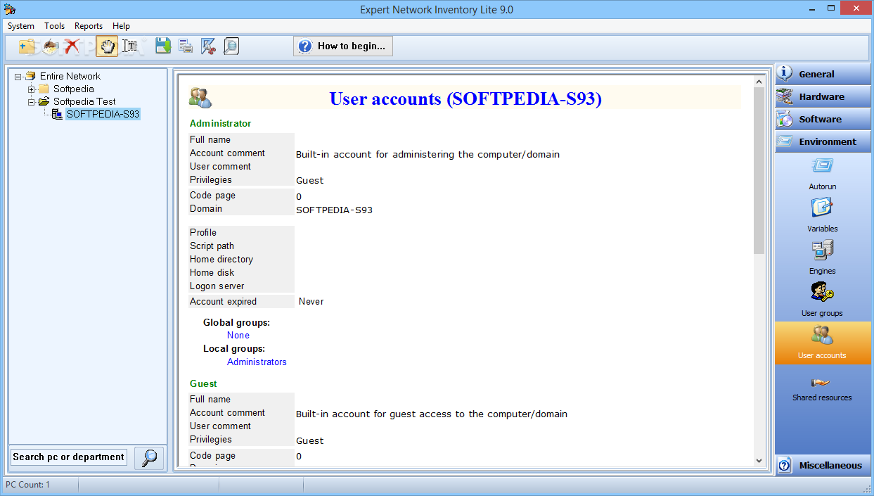The height and width of the screenshot is (496, 874).
Task: Expand the Softpedia tree node
Action: click(x=32, y=89)
